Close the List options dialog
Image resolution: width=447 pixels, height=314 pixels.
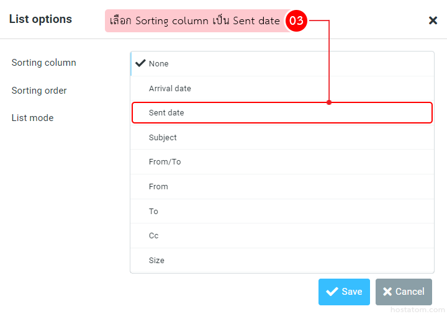coord(433,20)
